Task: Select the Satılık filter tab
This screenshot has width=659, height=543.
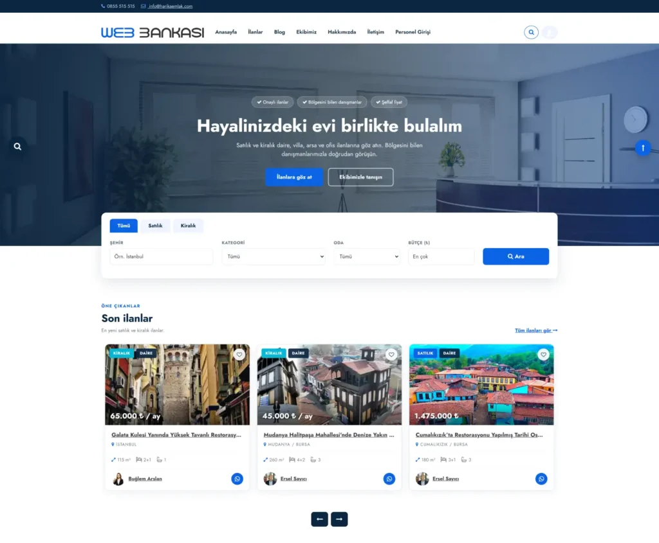Action: pos(155,226)
